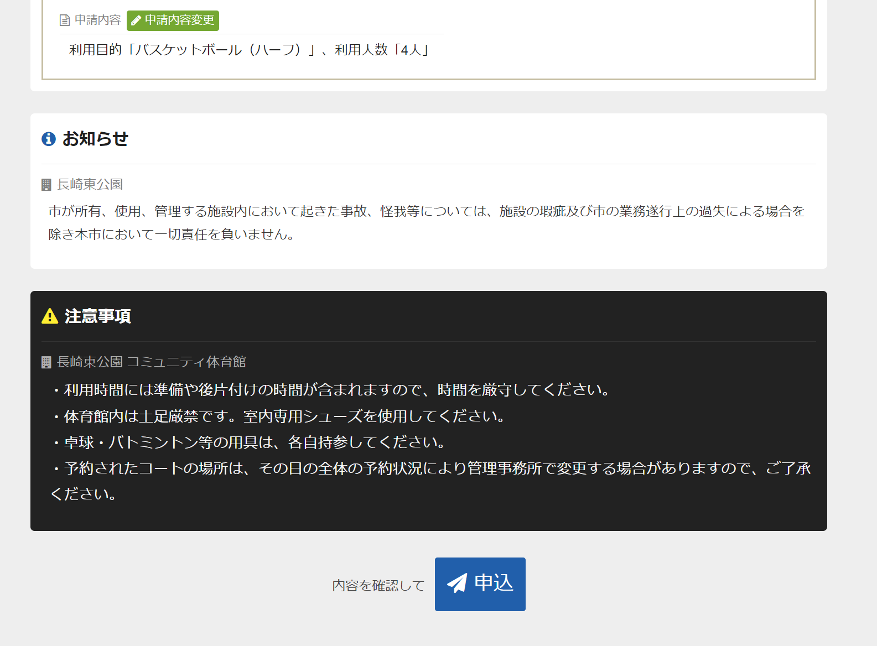Click the 内容を確認して label
The height and width of the screenshot is (646, 877).
click(x=378, y=586)
